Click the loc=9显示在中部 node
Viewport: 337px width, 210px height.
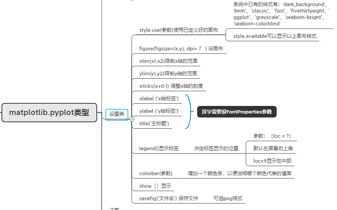(x=272, y=161)
